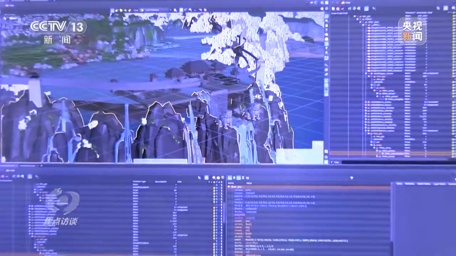This screenshot has width=456, height=256.
Task: Click the topmost icon in viewport's right-side toolbar
Action: (326, 15)
